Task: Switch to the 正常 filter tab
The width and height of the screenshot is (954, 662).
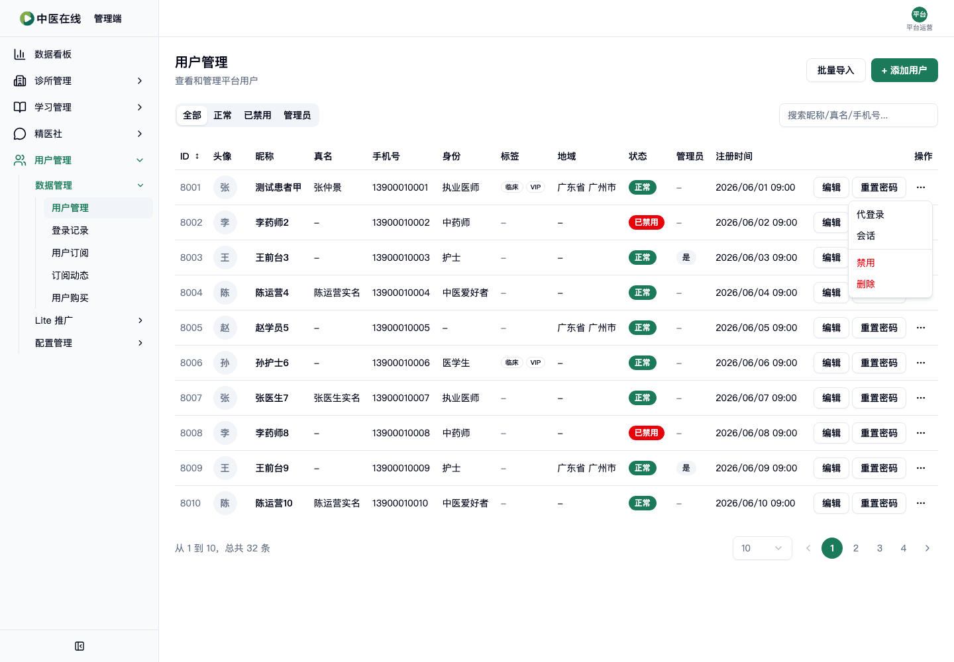Action: click(223, 115)
